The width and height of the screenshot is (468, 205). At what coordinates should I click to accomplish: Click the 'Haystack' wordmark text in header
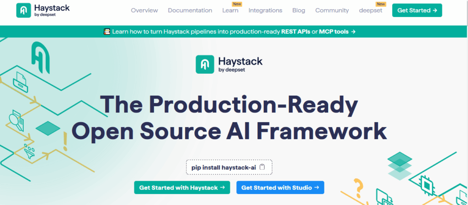click(52, 8)
